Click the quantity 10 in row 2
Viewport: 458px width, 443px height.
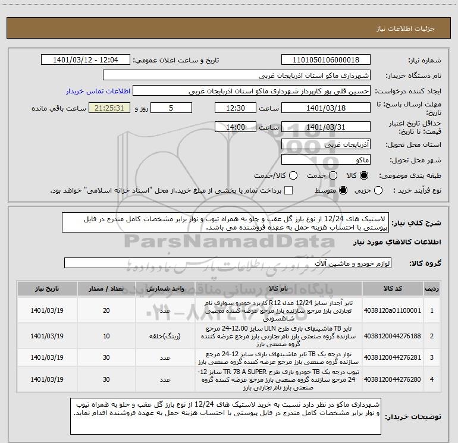point(106,336)
